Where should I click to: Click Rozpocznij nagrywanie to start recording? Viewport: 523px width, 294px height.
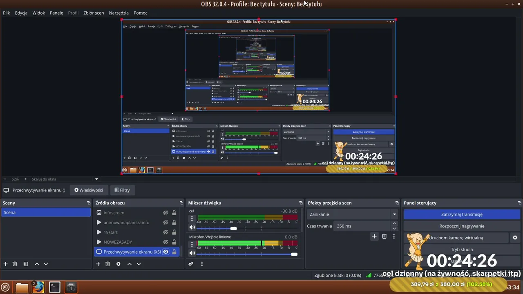[462, 226]
